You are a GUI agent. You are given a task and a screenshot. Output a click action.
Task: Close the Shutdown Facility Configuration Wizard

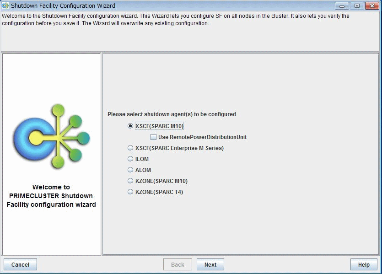tap(372, 5)
